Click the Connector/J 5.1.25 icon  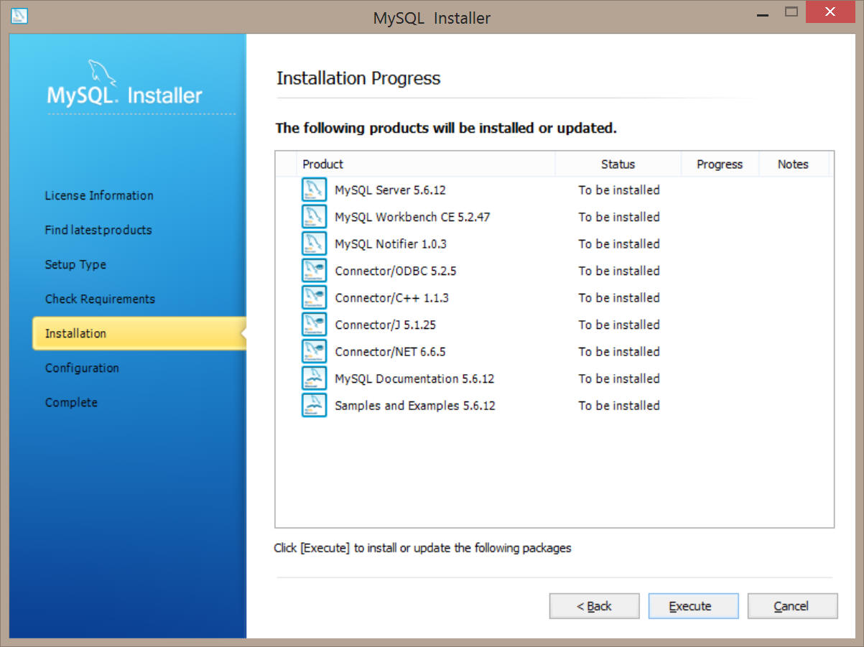[x=314, y=325]
